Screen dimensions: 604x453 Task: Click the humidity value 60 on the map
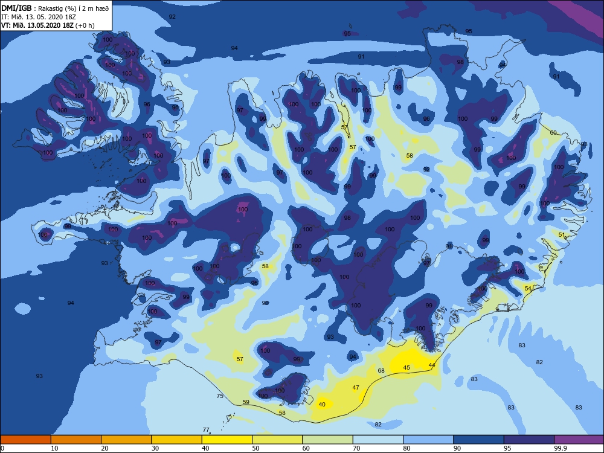pyautogui.click(x=553, y=132)
